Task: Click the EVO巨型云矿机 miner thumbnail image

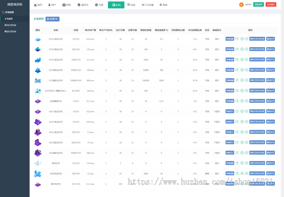Action: pyautogui.click(x=38, y=70)
